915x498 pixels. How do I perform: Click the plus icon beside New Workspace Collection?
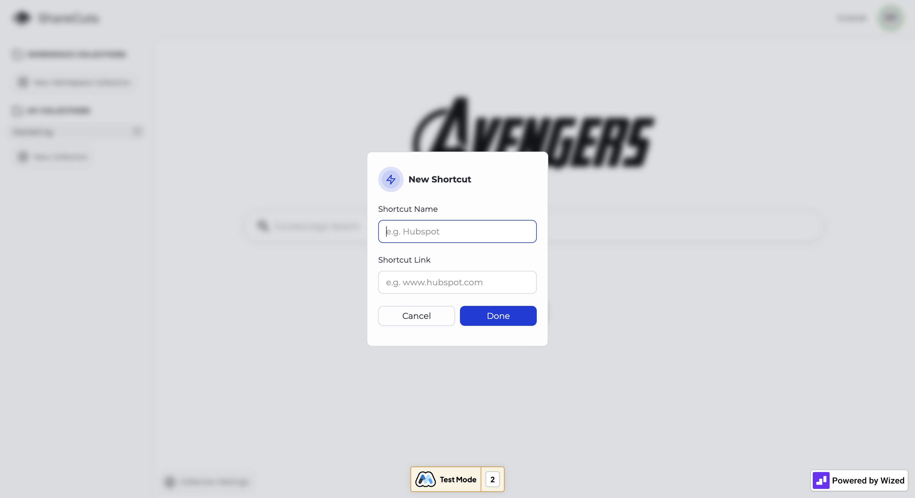point(23,82)
